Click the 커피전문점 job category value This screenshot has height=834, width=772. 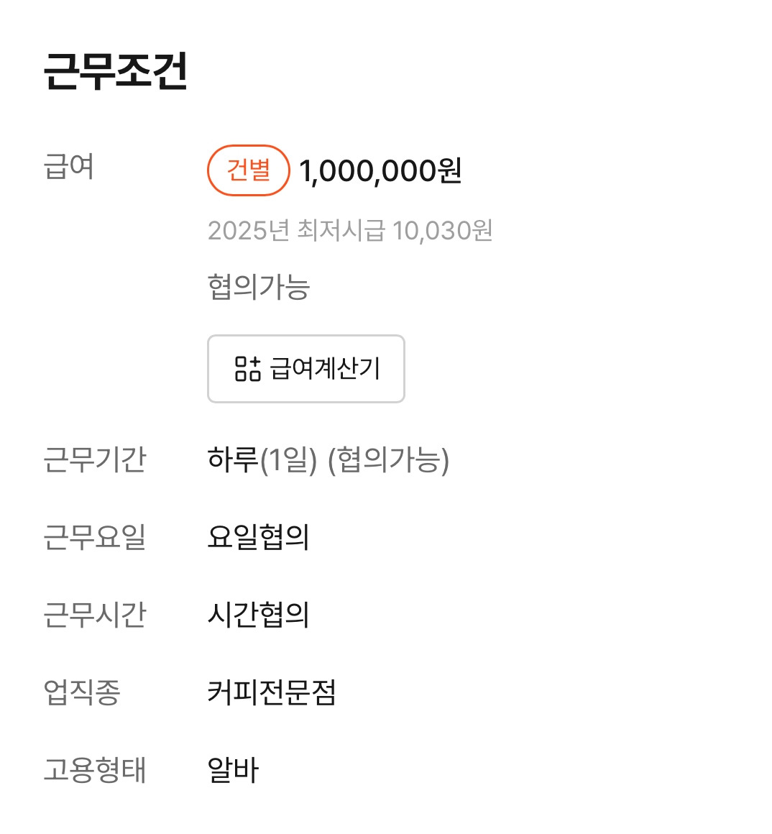272,692
